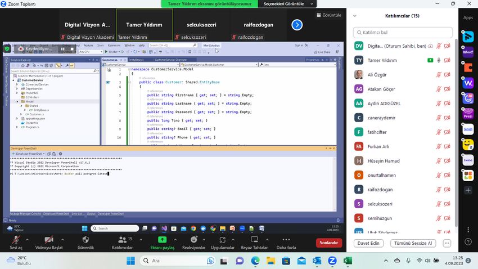This screenshot has width=478, height=269.
Task: Open Uygulamalar apps icon
Action: tap(223, 240)
